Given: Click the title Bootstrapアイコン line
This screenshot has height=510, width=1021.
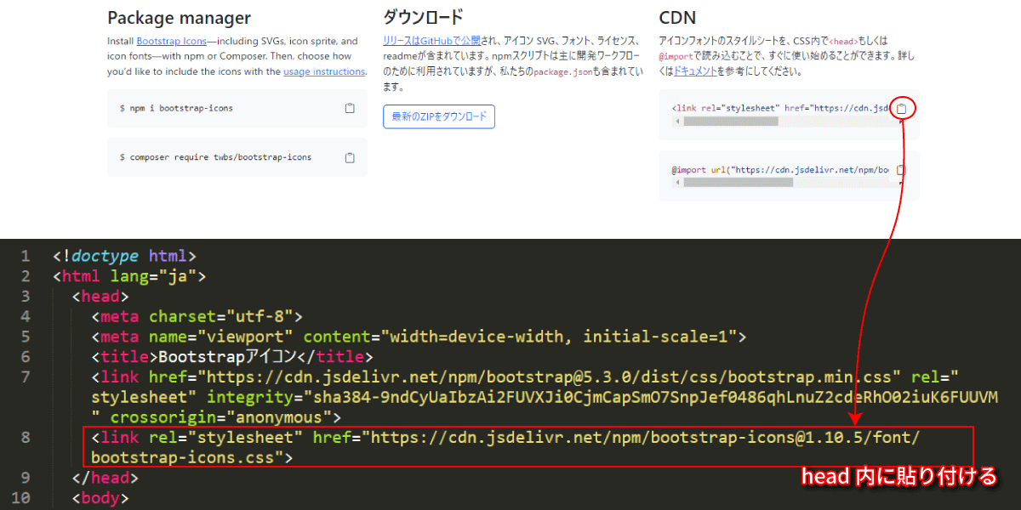Looking at the screenshot, I should coord(232,357).
